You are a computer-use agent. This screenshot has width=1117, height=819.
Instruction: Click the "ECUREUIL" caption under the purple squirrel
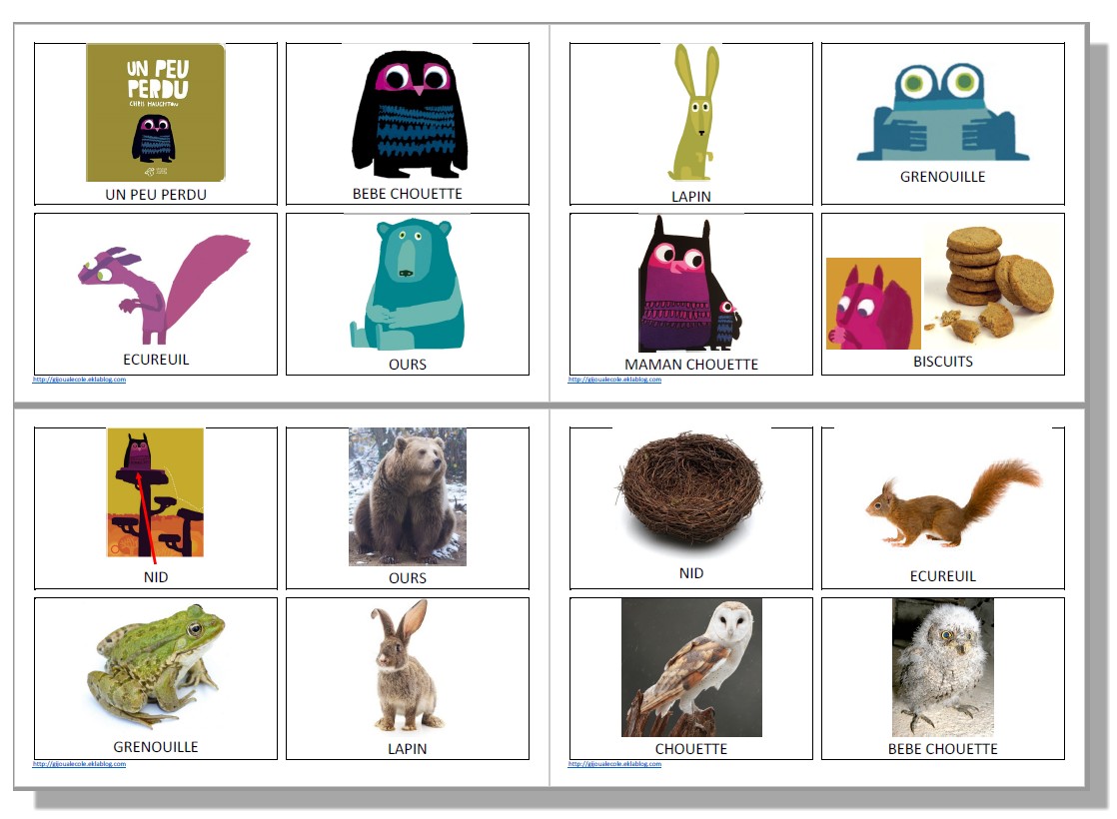pyautogui.click(x=156, y=360)
